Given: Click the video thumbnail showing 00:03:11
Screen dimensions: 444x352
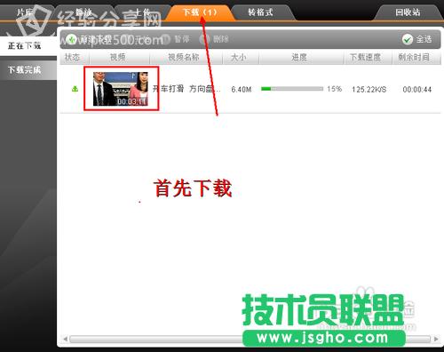Looking at the screenshot, I should pyautogui.click(x=121, y=89).
